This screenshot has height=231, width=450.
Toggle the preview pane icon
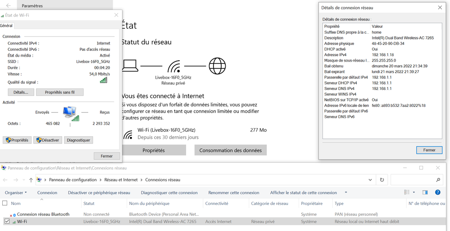click(x=424, y=192)
